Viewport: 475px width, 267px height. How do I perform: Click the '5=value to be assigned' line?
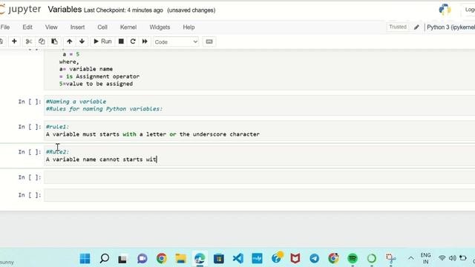96,84
